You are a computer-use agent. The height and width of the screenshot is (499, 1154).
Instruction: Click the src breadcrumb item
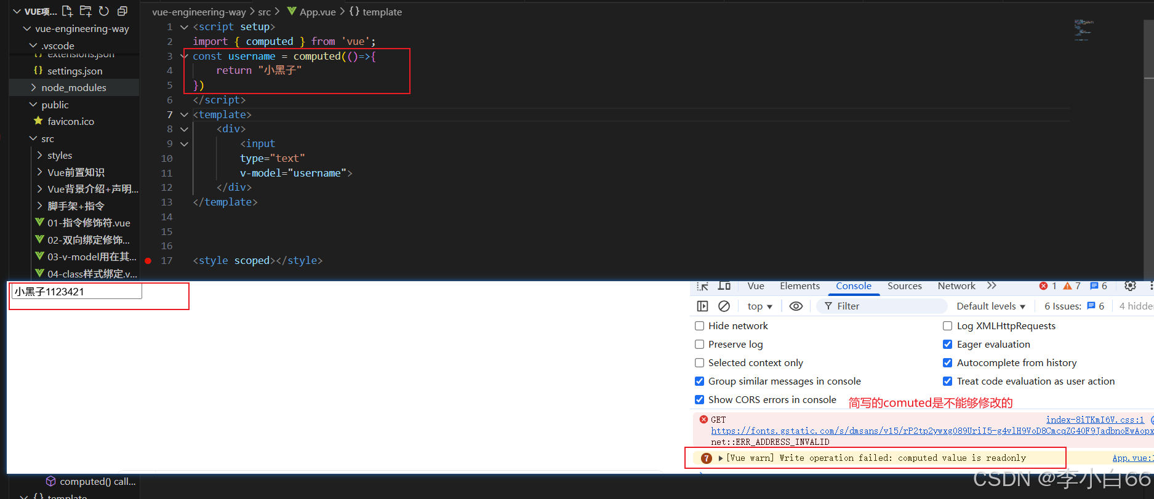click(x=264, y=12)
